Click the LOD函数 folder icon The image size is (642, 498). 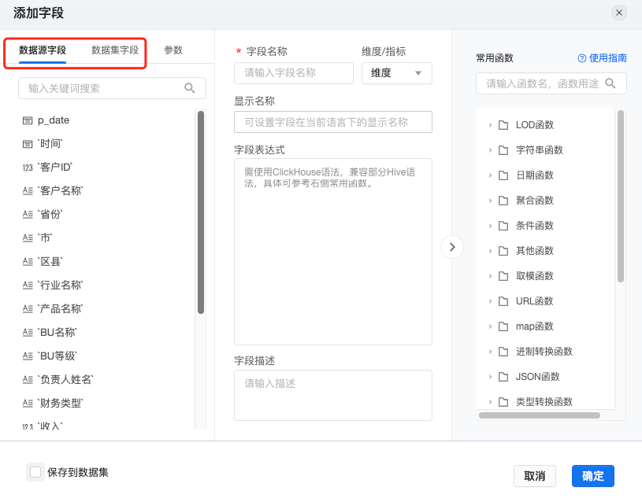[503, 125]
